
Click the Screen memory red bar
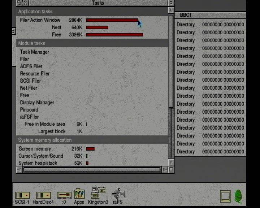pos(90,149)
